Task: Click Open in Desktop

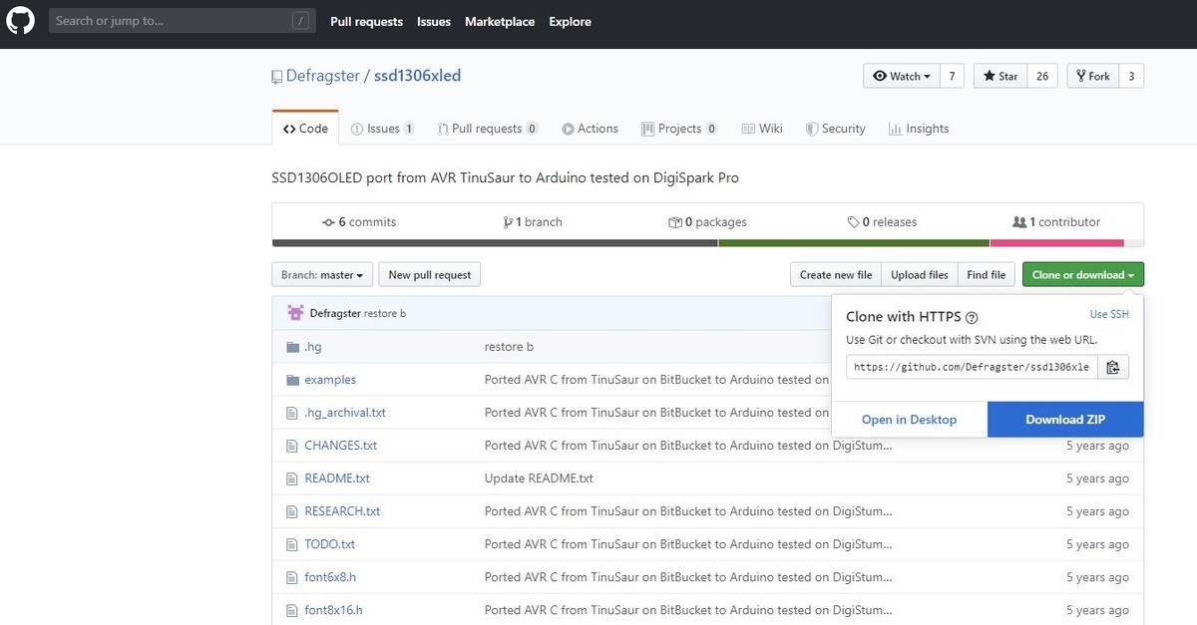Action: tap(909, 420)
